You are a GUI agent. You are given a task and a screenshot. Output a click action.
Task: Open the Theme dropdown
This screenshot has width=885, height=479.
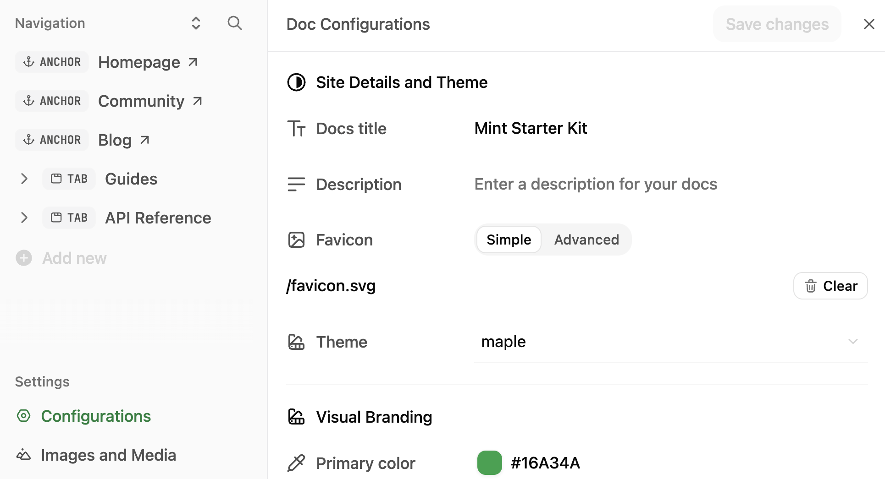tap(852, 342)
